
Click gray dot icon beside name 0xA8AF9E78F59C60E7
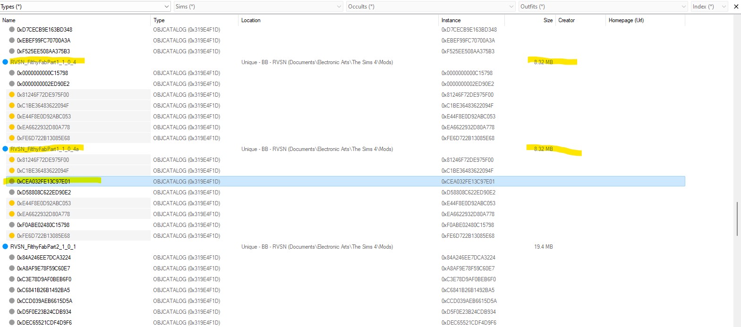12,268
